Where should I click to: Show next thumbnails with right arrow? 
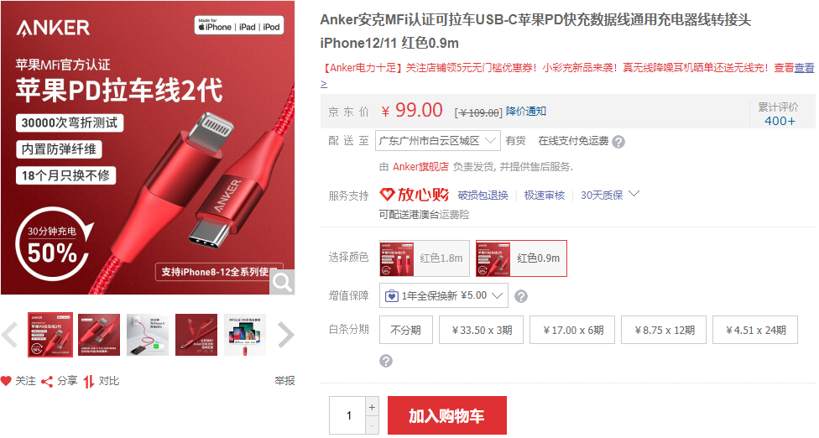click(285, 335)
